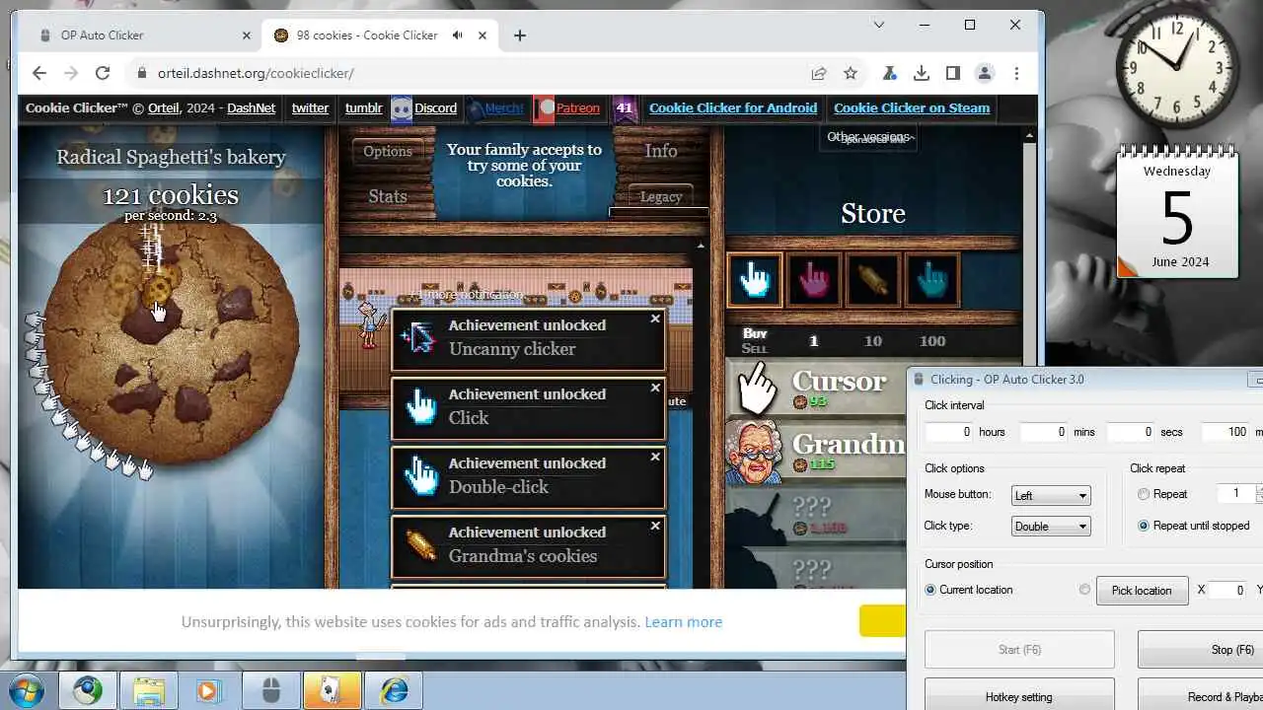Buy the rolling pin upgrade in Store
The image size is (1263, 710).
pyautogui.click(x=873, y=281)
